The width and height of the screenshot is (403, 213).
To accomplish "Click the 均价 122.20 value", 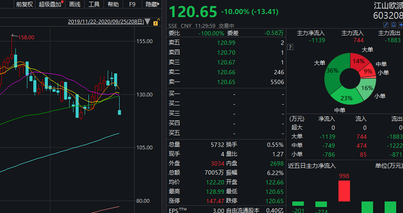I will tap(215, 182).
